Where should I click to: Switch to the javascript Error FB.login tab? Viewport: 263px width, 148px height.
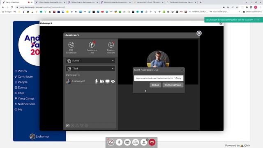coord(148,2)
